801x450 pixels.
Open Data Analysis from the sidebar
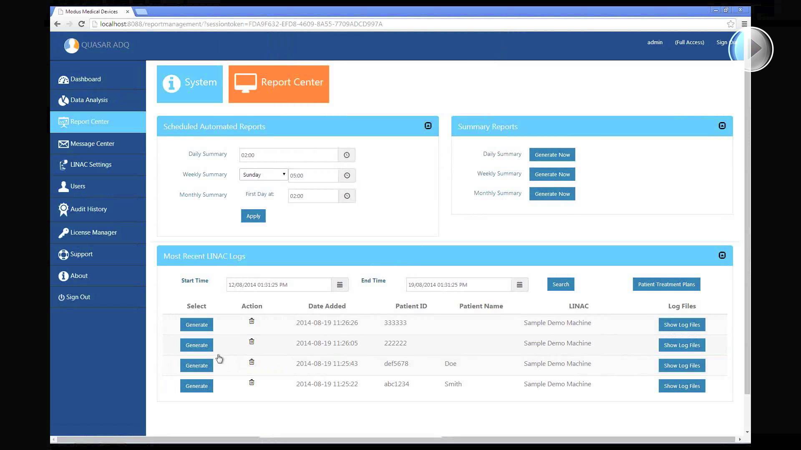point(89,100)
